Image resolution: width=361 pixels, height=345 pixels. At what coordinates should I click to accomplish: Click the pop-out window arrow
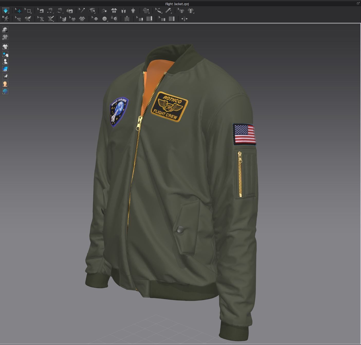[358, 3]
